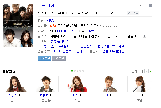
Task: Open the 시리즈 dropdown arrow
Action: pyautogui.click(x=151, y=5)
